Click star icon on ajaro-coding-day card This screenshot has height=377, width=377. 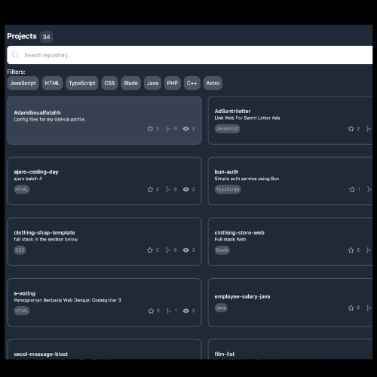coord(150,189)
